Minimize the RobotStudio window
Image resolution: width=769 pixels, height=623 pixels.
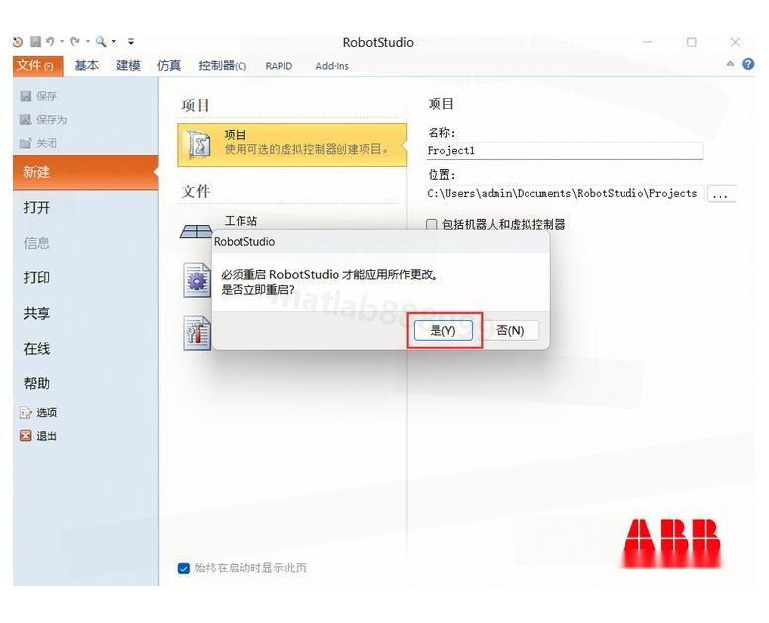click(648, 42)
